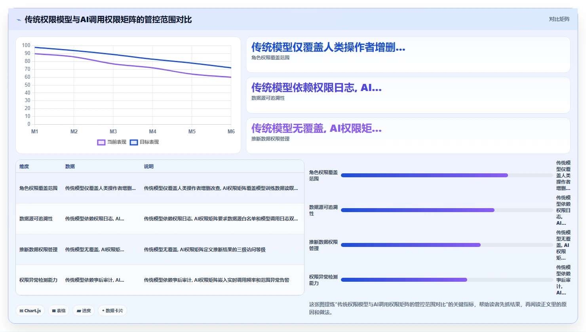Click the M4 axis label

152,131
